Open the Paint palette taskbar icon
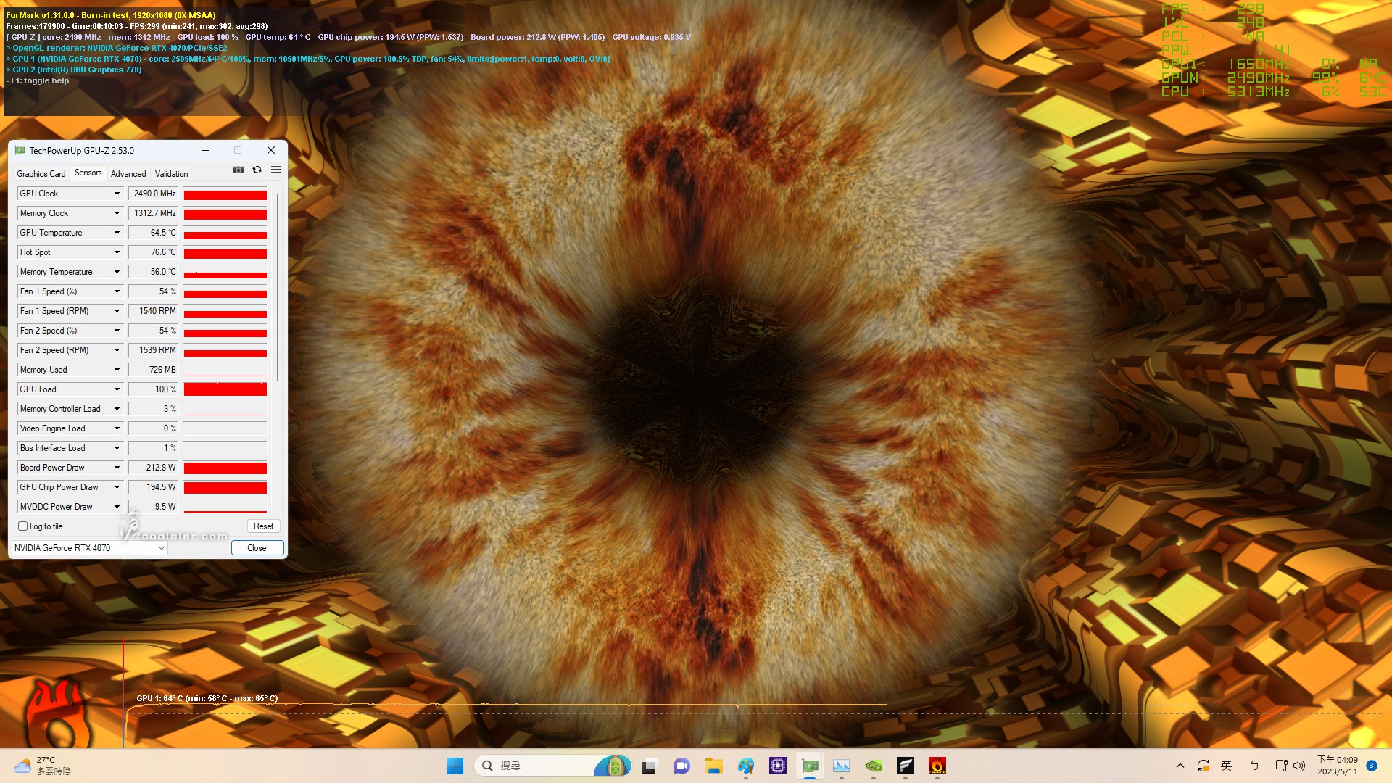Image resolution: width=1392 pixels, height=783 pixels. coord(745,766)
